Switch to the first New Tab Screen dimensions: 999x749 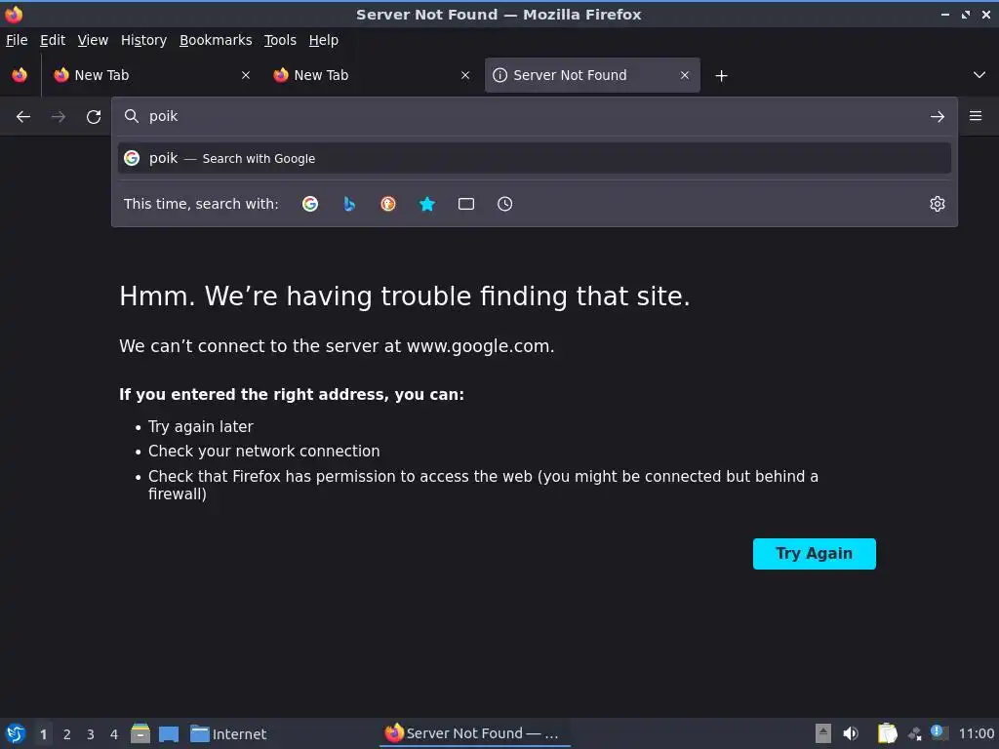(x=151, y=75)
